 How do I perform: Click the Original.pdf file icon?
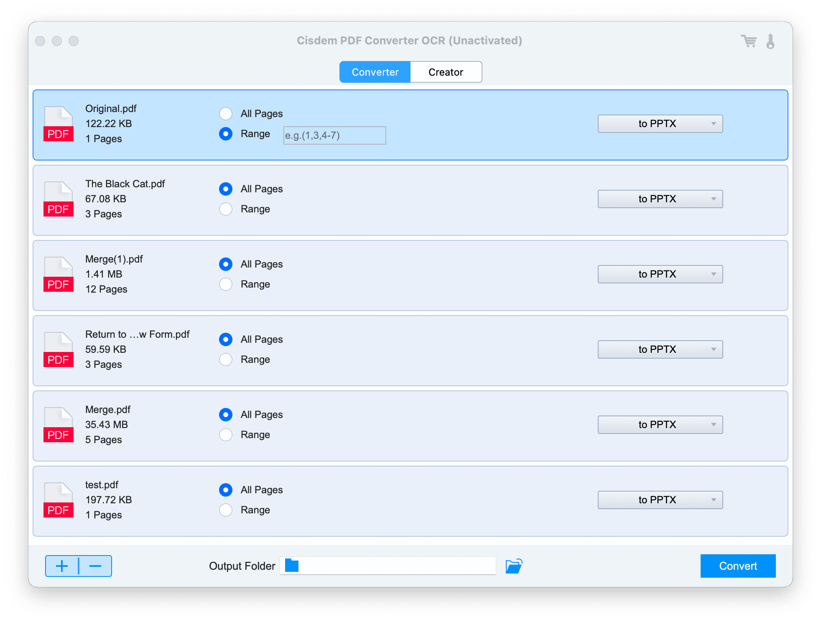59,124
